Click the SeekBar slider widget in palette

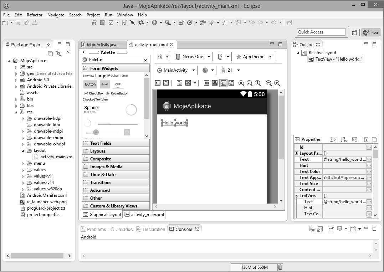pos(102,133)
